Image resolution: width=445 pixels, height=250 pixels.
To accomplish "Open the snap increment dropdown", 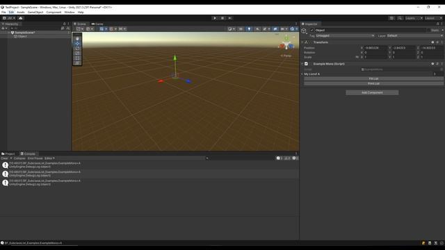I will point(122,29).
